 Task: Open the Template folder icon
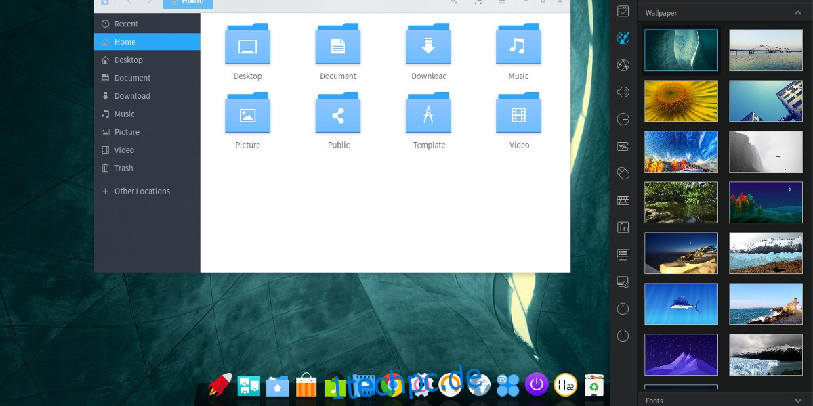(x=428, y=113)
